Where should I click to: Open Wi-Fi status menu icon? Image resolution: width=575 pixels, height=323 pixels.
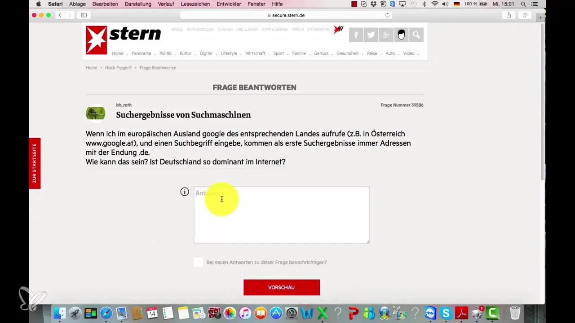point(434,4)
